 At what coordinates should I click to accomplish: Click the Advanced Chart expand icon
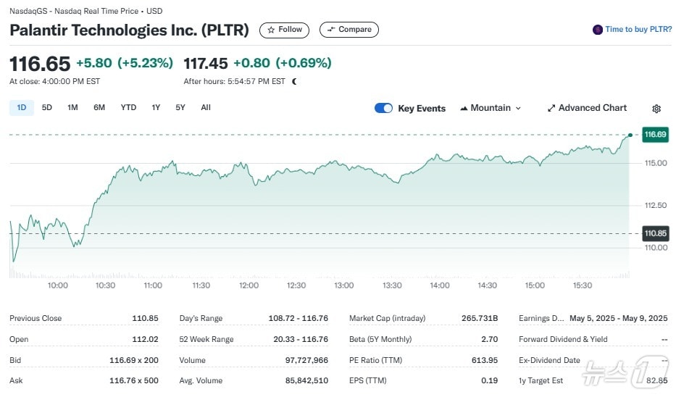point(551,108)
